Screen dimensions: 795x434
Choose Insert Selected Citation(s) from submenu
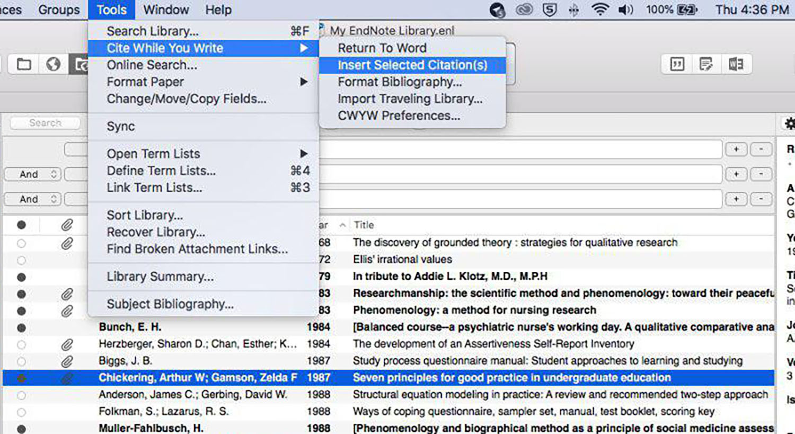(x=412, y=65)
